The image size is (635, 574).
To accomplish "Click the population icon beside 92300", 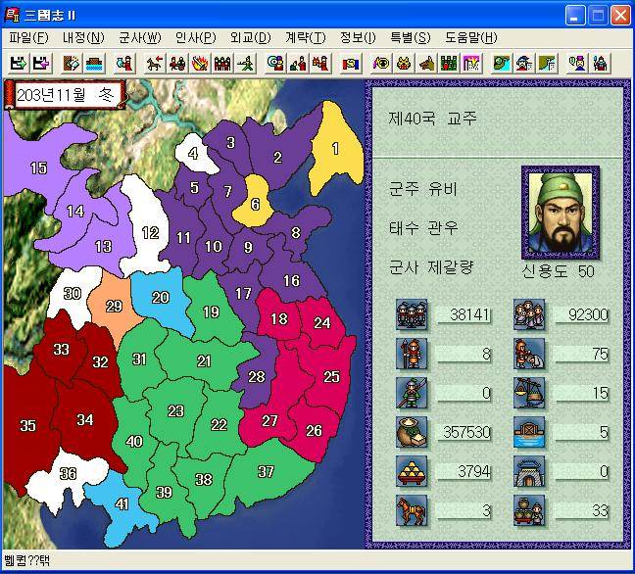I will [x=529, y=314].
